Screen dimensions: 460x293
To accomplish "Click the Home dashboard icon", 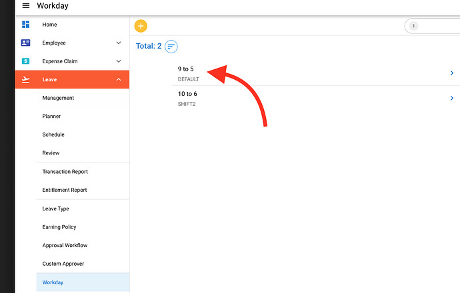I will [25, 25].
